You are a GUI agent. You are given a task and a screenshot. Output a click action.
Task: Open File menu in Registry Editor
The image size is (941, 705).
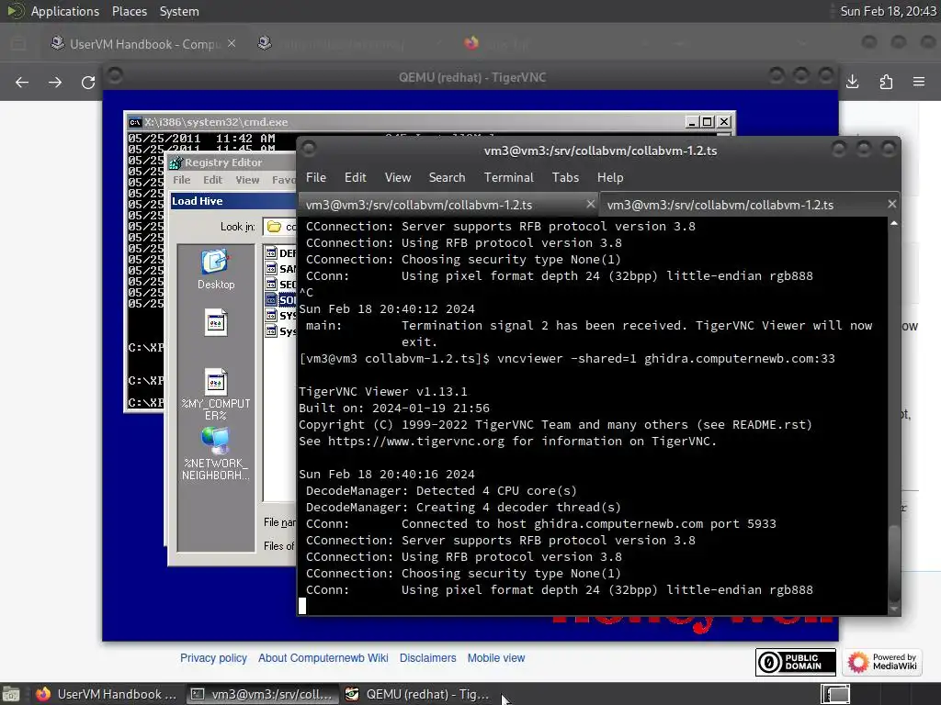pos(181,180)
